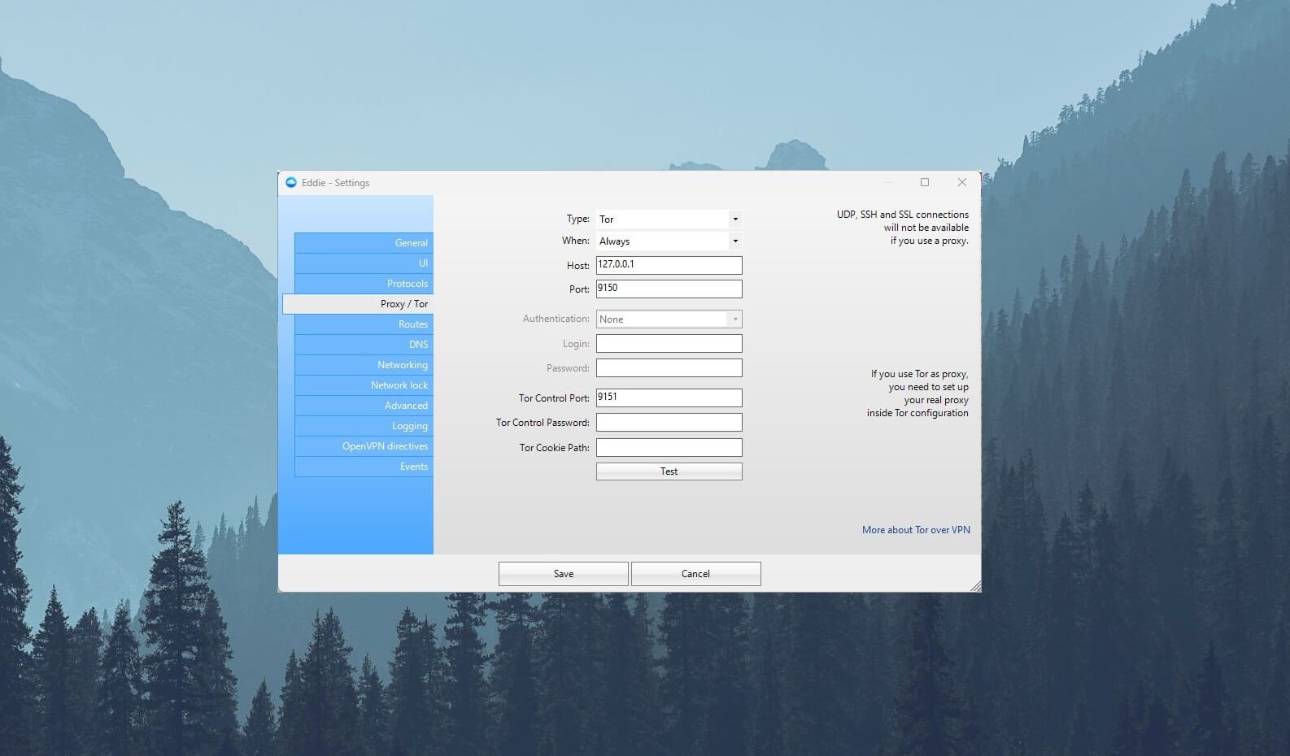This screenshot has width=1290, height=756.
Task: Open the disabled Authentication dropdown
Action: 669,319
